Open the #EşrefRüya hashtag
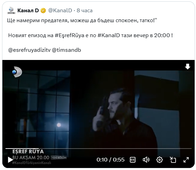Image resolution: width=196 pixels, height=170 pixels. pyautogui.click(x=69, y=35)
